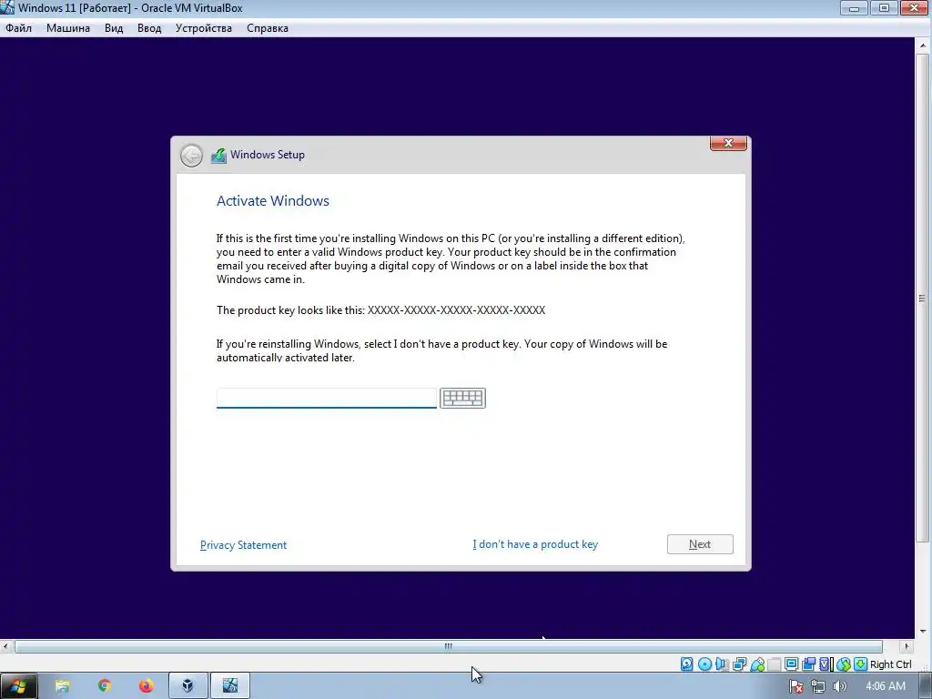Viewport: 932px width, 699px height.
Task: Click the scroll right arrow
Action: coord(907,646)
